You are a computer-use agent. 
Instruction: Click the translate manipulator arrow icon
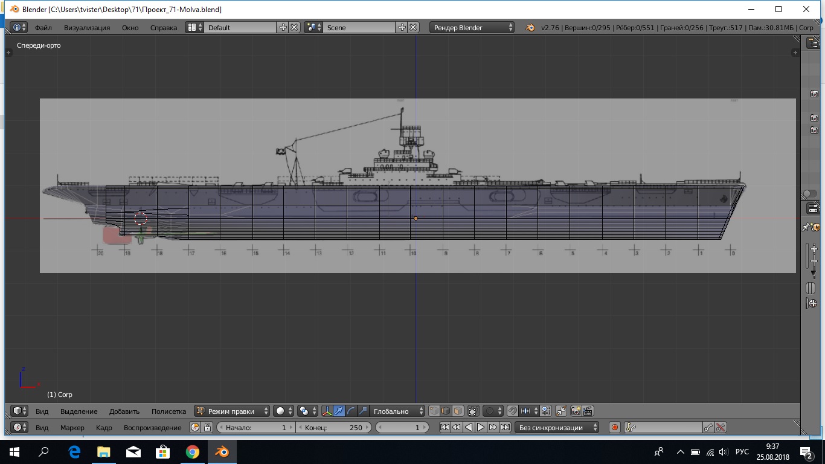pos(339,411)
